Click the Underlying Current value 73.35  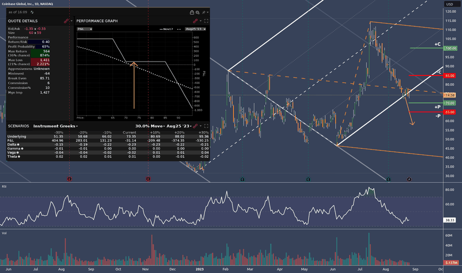[131, 136]
